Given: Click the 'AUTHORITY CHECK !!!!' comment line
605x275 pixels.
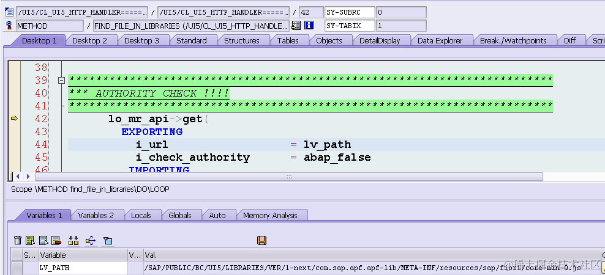Looking at the screenshot, I should point(149,94).
